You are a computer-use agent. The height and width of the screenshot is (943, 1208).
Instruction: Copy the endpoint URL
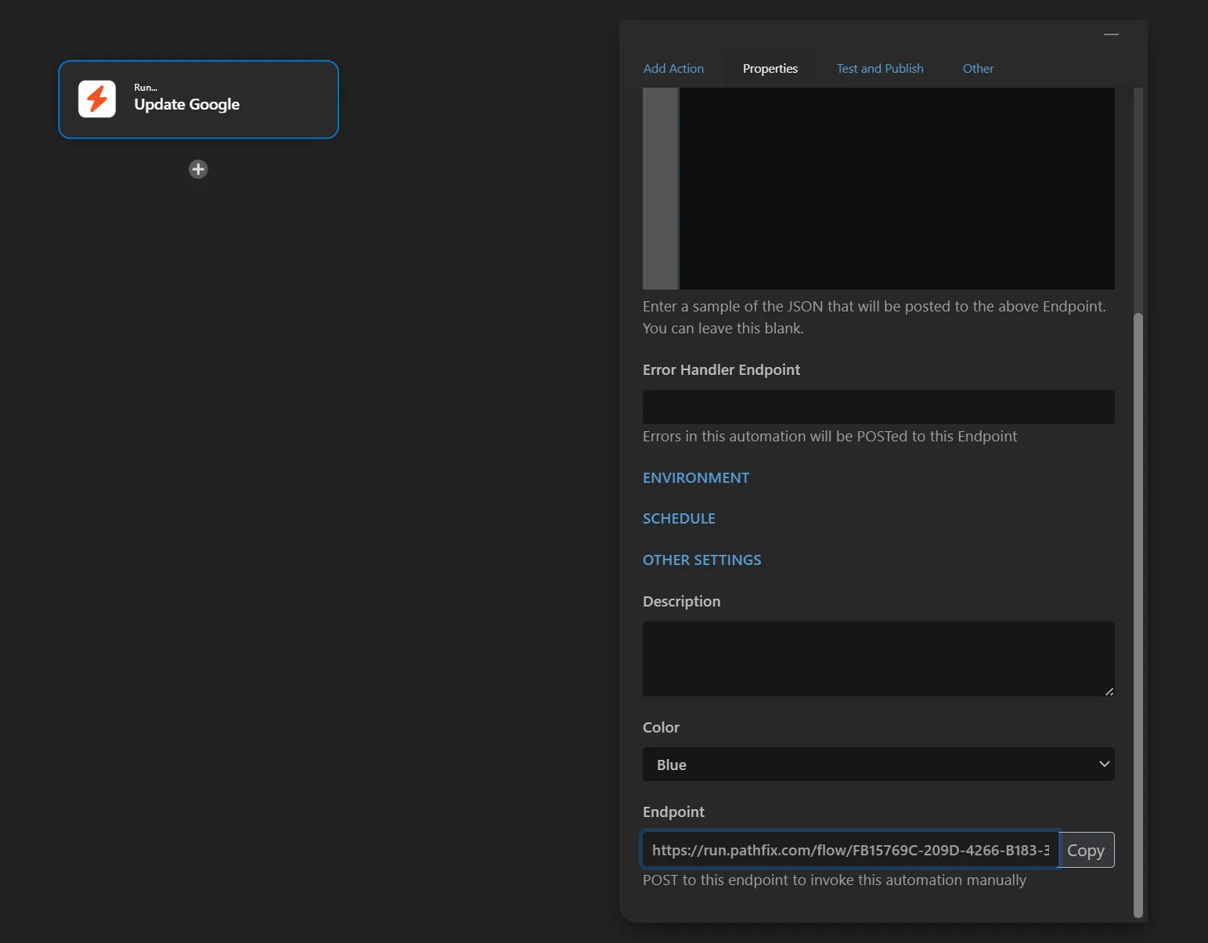coord(1086,850)
